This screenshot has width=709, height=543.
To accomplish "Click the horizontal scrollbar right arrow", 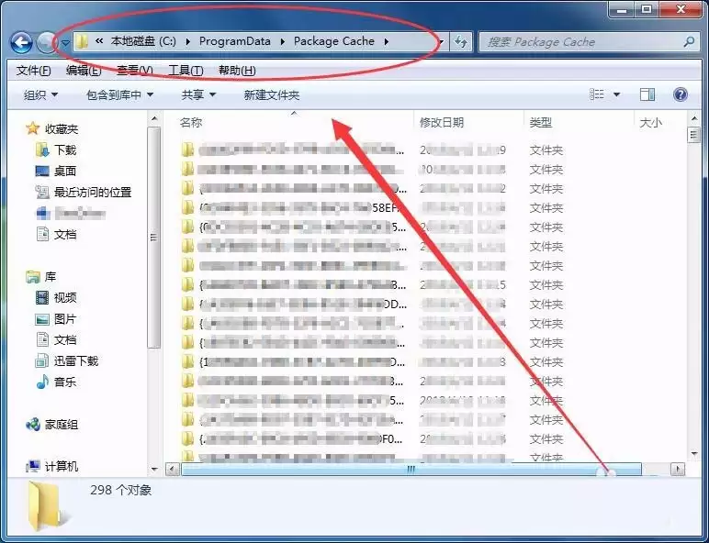I will (x=678, y=470).
